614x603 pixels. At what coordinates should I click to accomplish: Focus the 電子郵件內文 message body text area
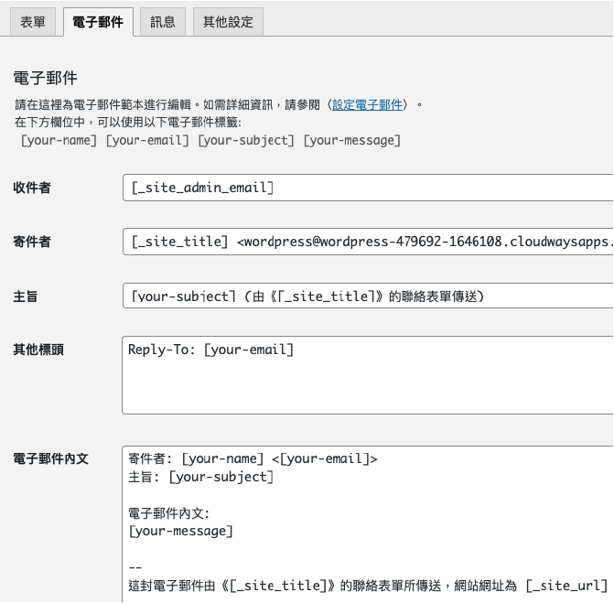coord(366,522)
